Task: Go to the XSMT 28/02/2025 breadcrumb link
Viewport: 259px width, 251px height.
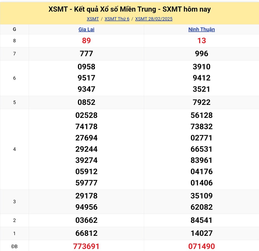Action: pyautogui.click(x=154, y=19)
